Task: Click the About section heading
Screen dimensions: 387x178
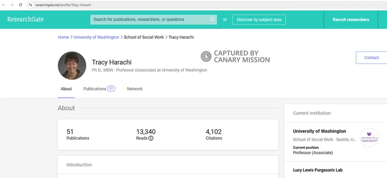Action: 66,108
